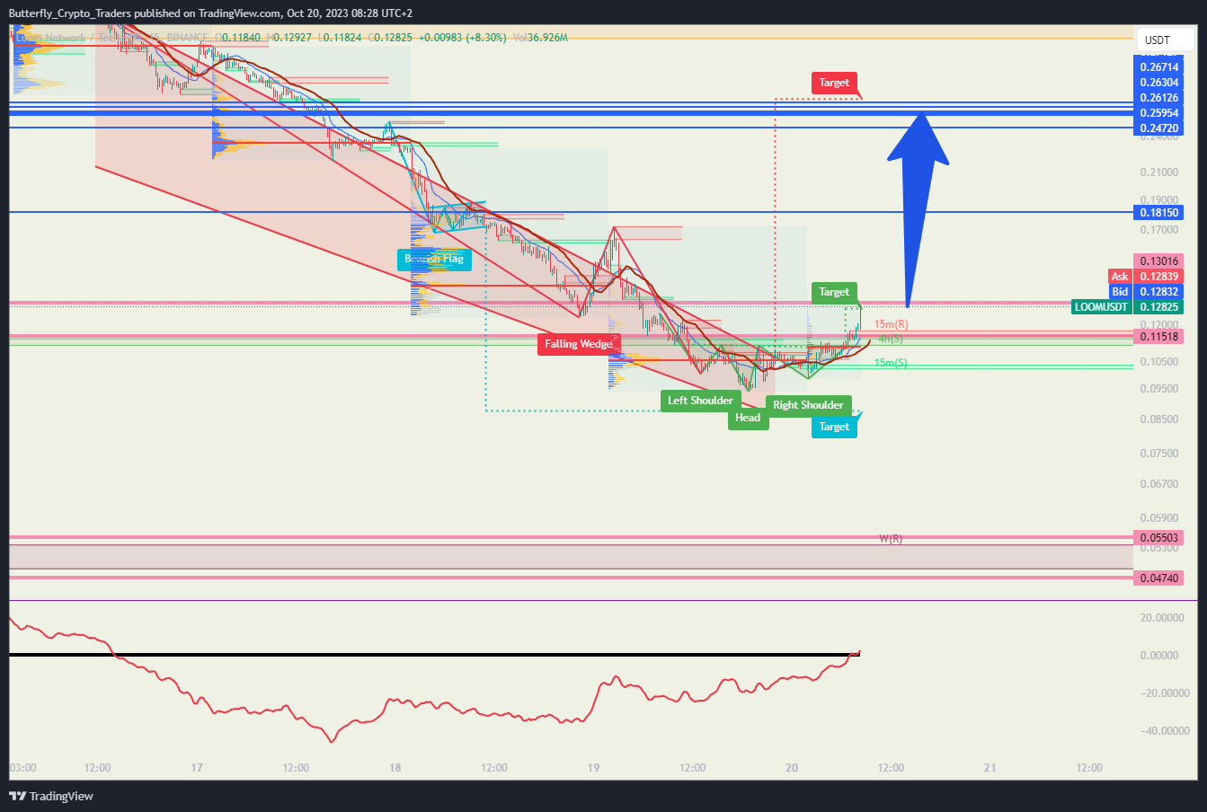This screenshot has width=1207, height=812.
Task: Click the O 0.11840 open value
Action: tap(236, 38)
